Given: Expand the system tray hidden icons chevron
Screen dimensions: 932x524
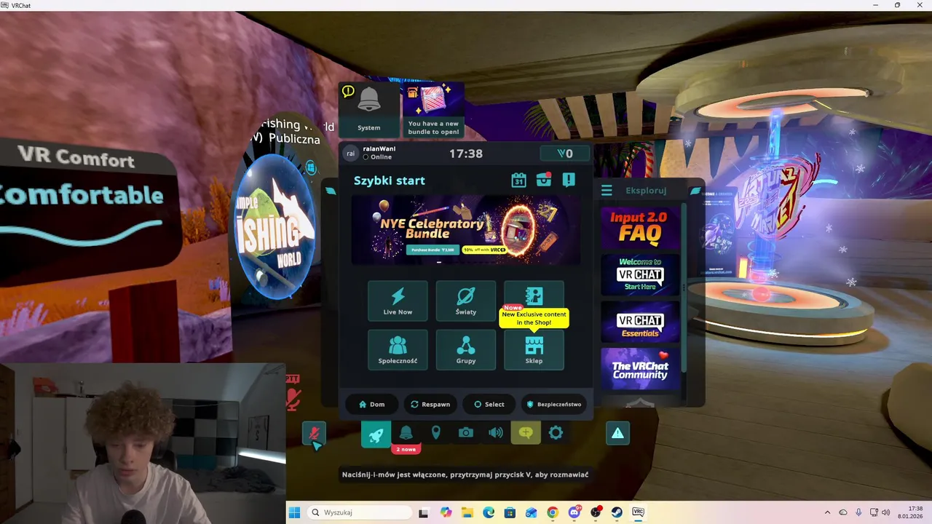Looking at the screenshot, I should coord(827,512).
